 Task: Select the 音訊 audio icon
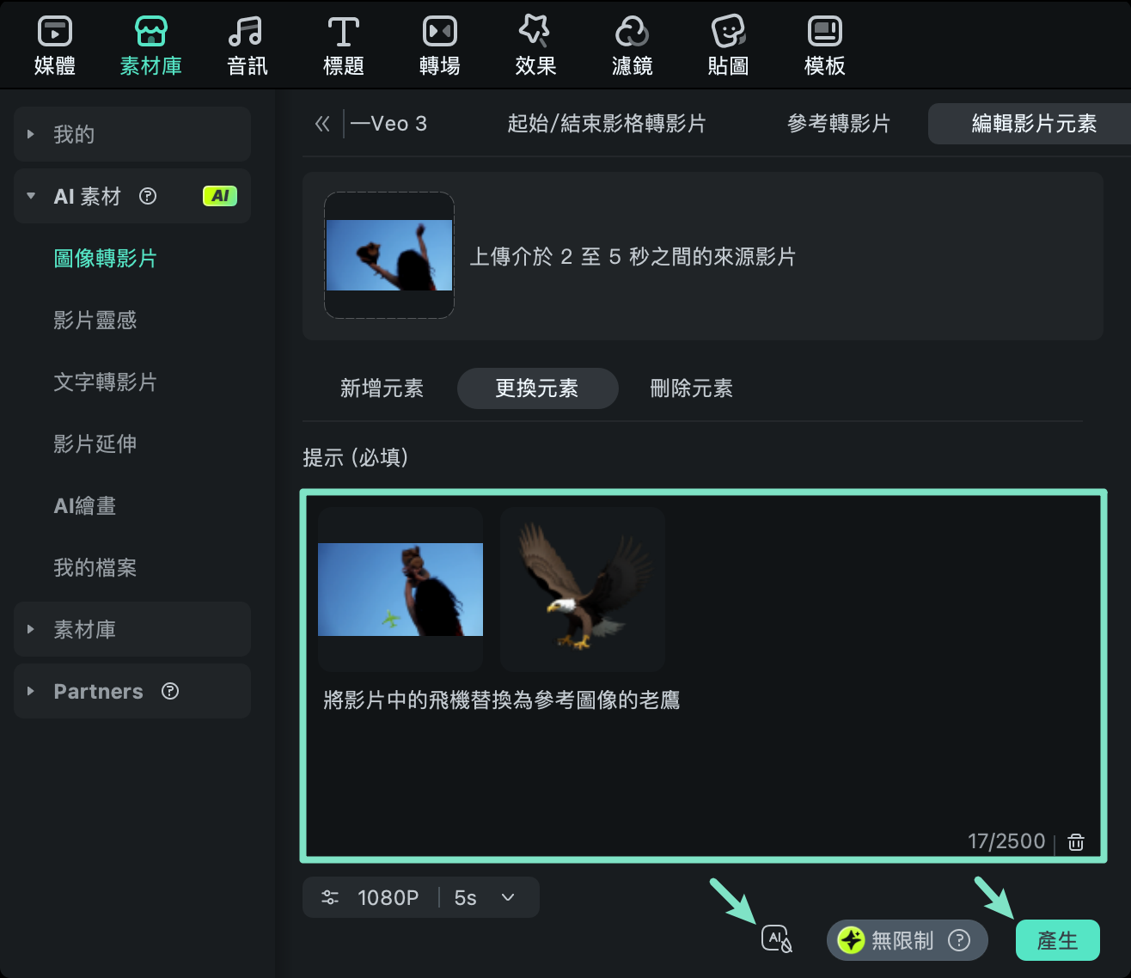(x=247, y=43)
